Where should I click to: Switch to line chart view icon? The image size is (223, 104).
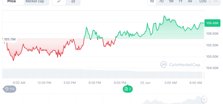[59, 2]
